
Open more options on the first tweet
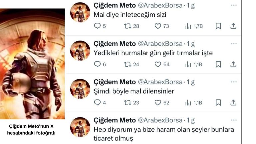point(234,5)
